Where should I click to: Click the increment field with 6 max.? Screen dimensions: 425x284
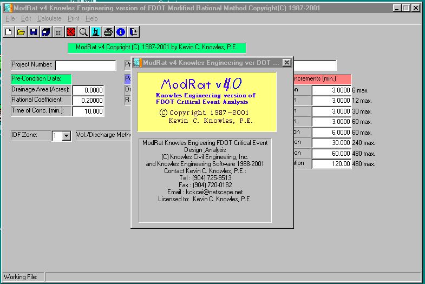point(331,90)
